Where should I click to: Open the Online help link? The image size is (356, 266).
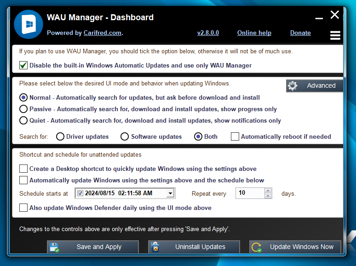[x=254, y=33]
